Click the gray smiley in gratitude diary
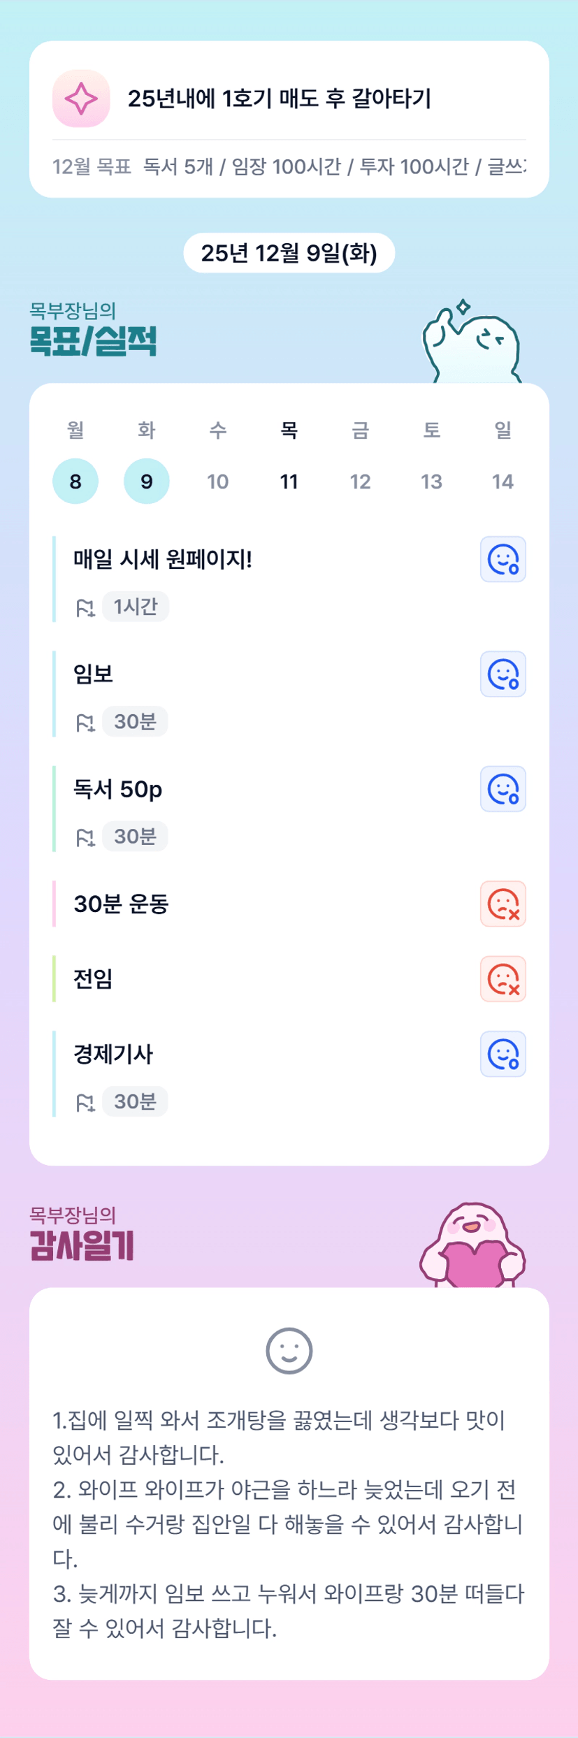578x1738 pixels. pyautogui.click(x=289, y=1350)
